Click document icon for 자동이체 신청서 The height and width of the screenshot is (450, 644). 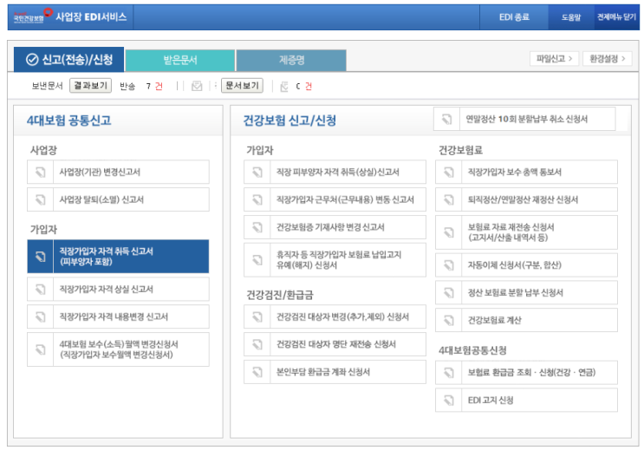tap(449, 265)
